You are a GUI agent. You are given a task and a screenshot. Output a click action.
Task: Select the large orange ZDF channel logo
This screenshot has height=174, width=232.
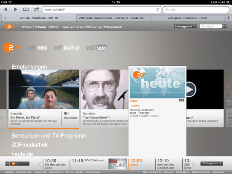point(12,47)
